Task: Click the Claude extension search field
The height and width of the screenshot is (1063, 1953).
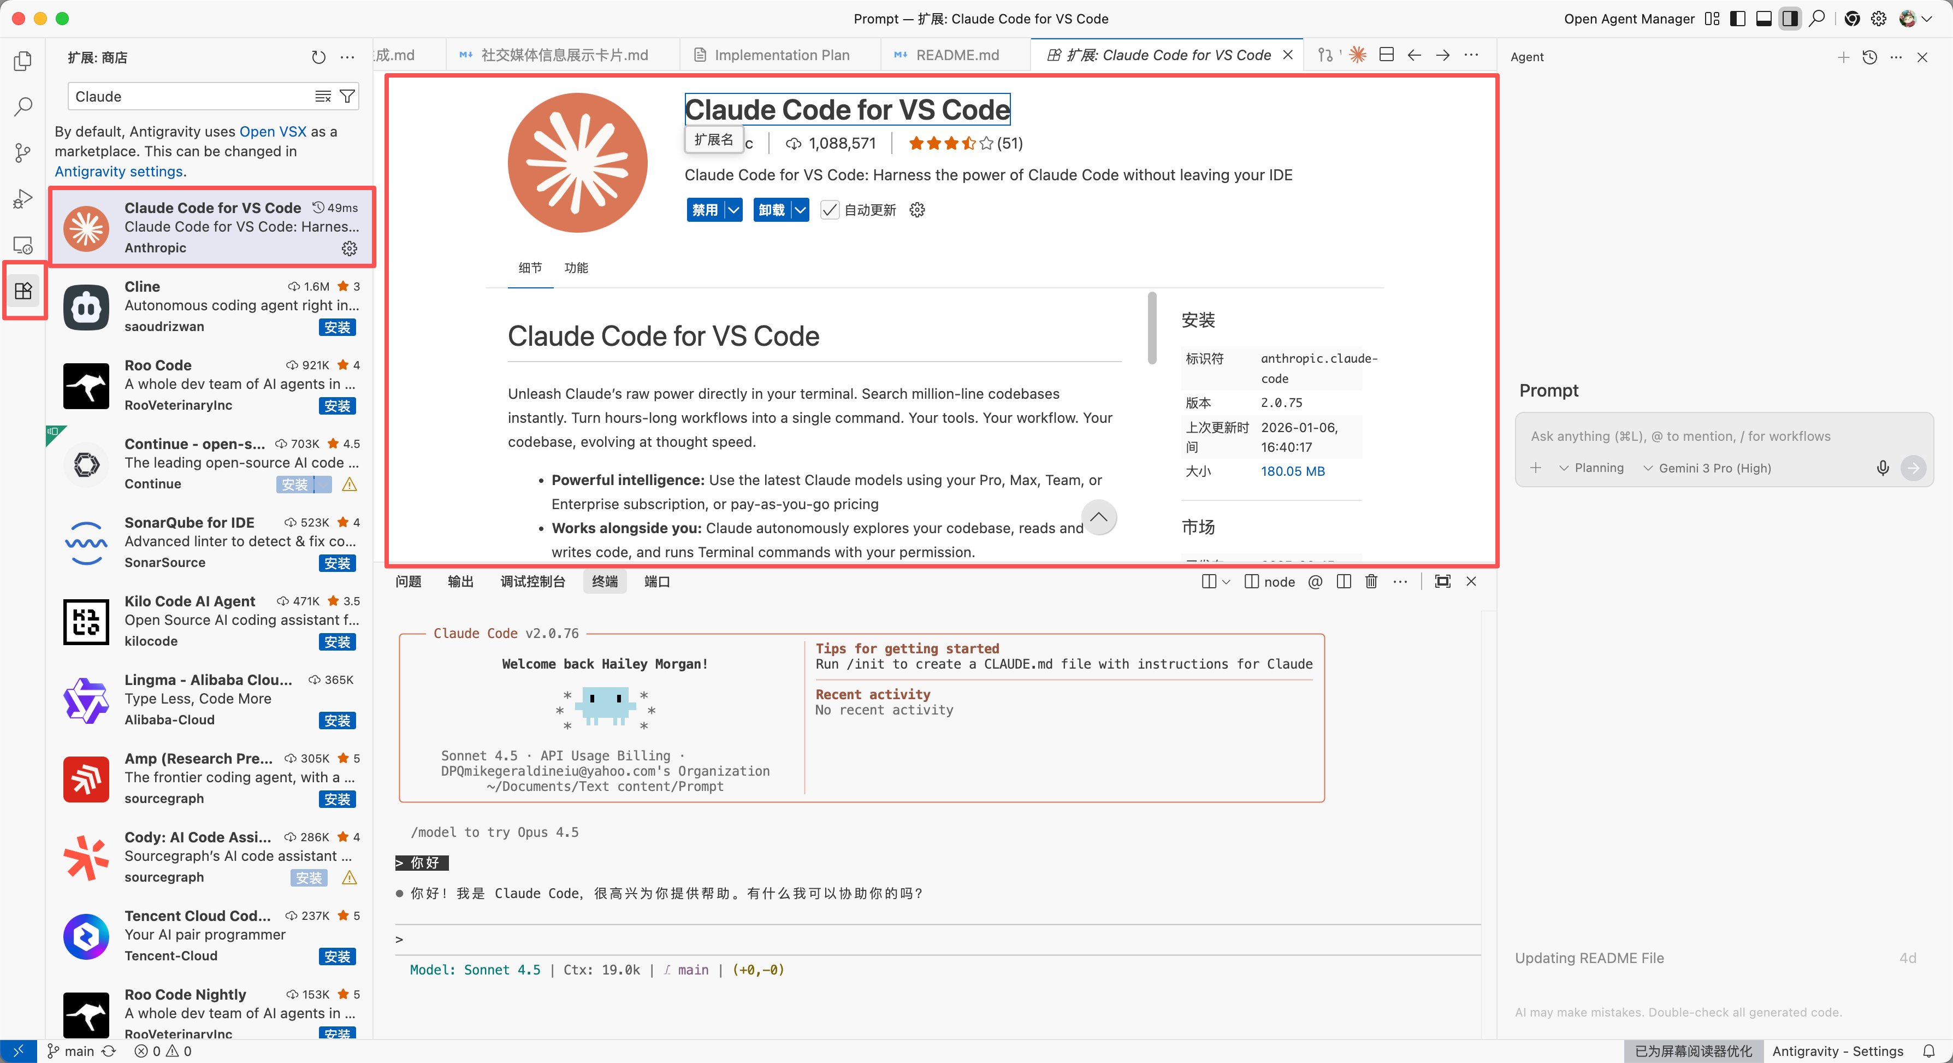Action: [x=190, y=96]
